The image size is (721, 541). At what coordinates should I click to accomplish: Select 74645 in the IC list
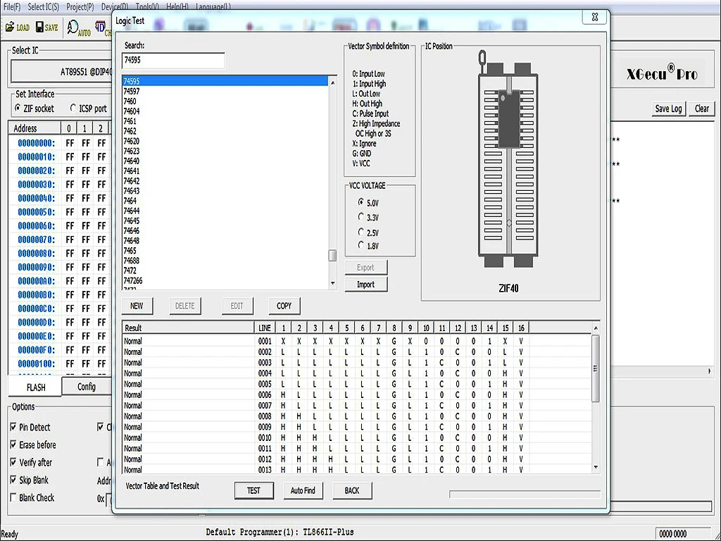(x=225, y=220)
